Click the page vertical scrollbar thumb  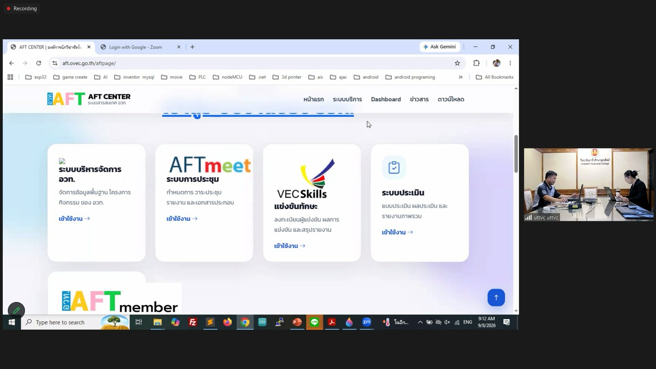[516, 154]
